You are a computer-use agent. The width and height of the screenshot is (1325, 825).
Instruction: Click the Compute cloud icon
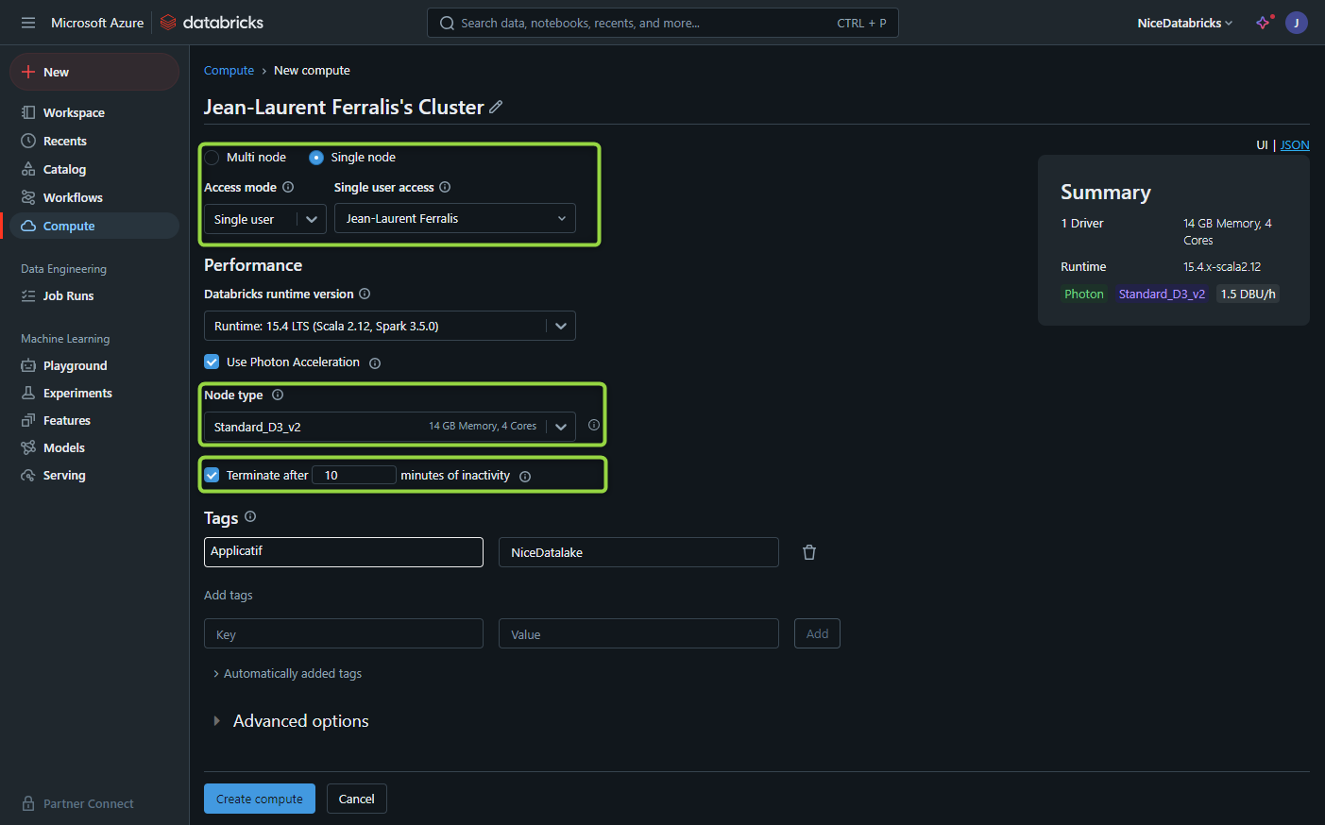tap(28, 226)
